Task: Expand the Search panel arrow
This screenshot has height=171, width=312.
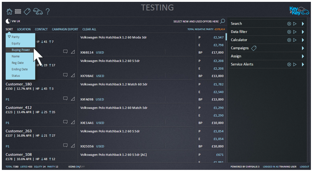Action: [303, 23]
